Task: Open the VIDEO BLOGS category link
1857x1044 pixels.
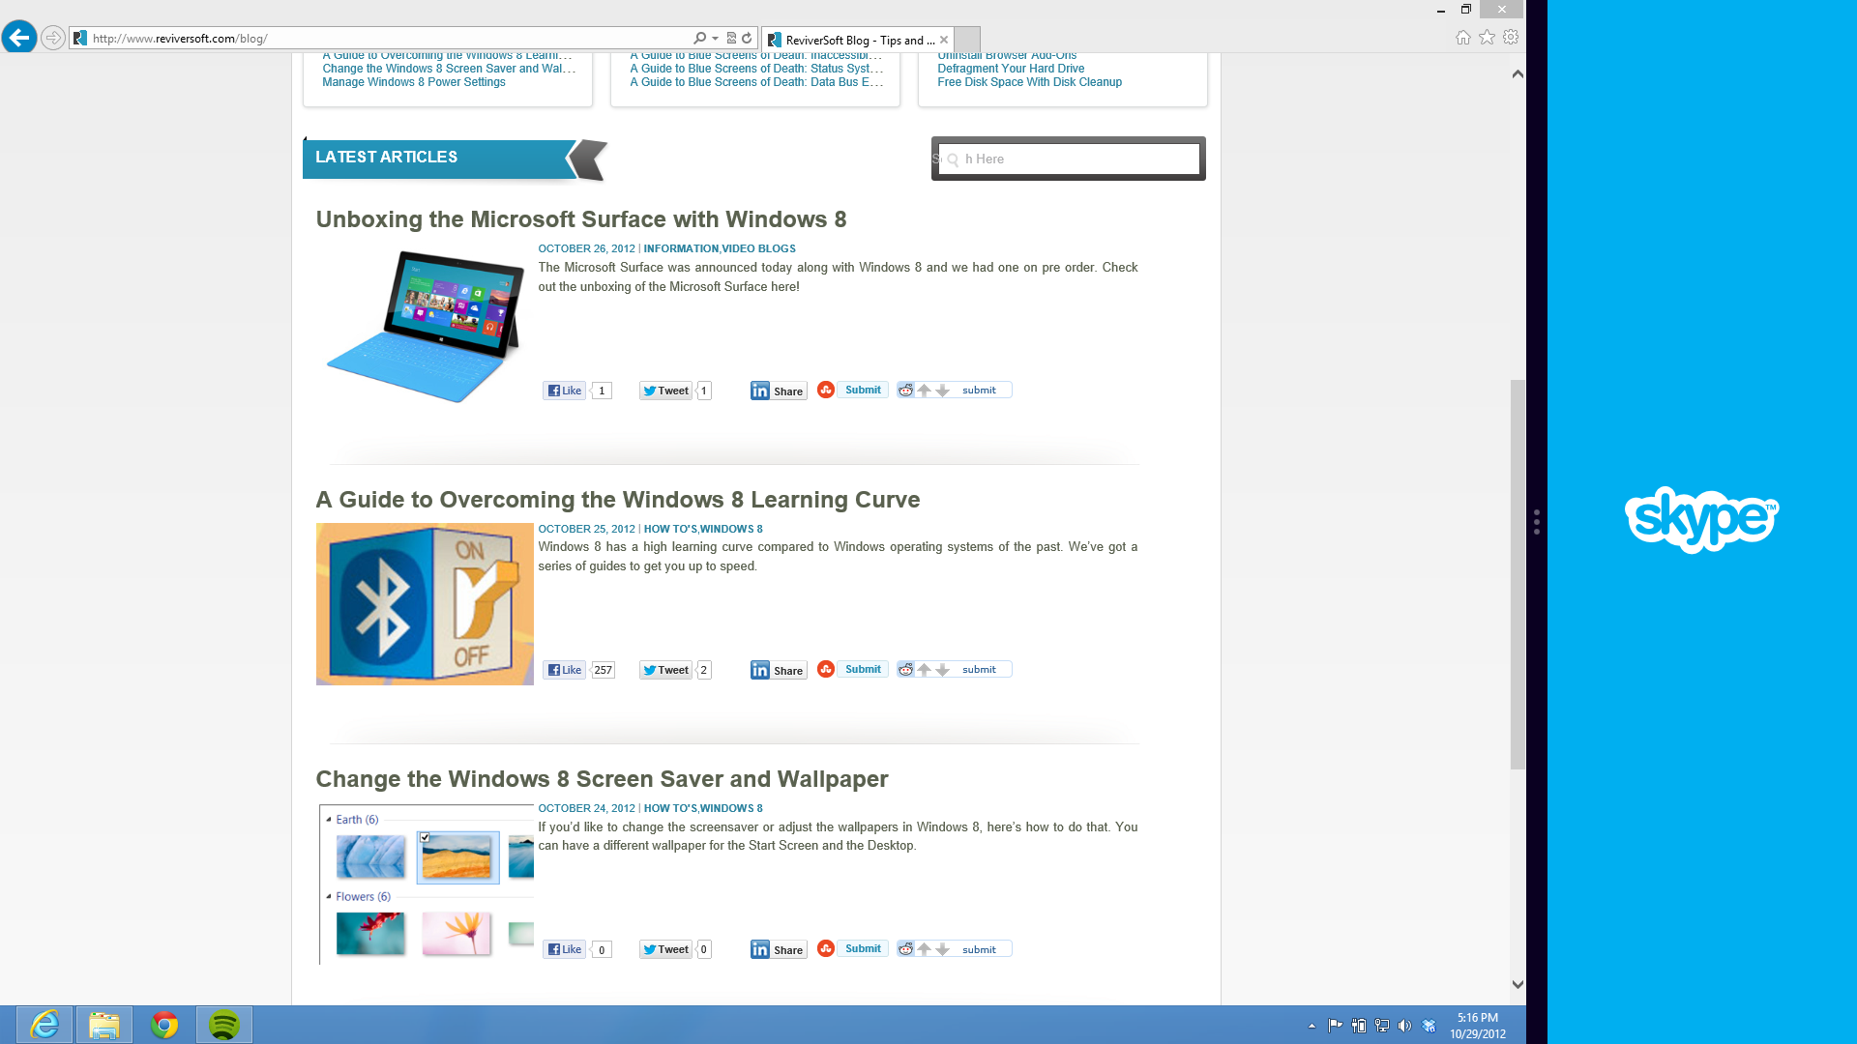Action: pos(758,248)
